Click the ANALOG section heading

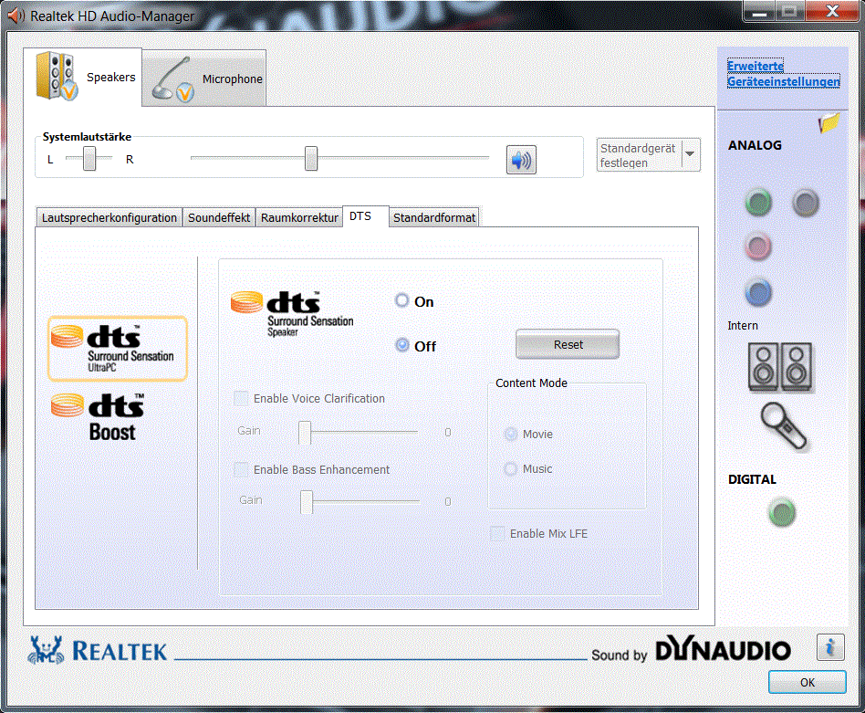click(x=755, y=145)
